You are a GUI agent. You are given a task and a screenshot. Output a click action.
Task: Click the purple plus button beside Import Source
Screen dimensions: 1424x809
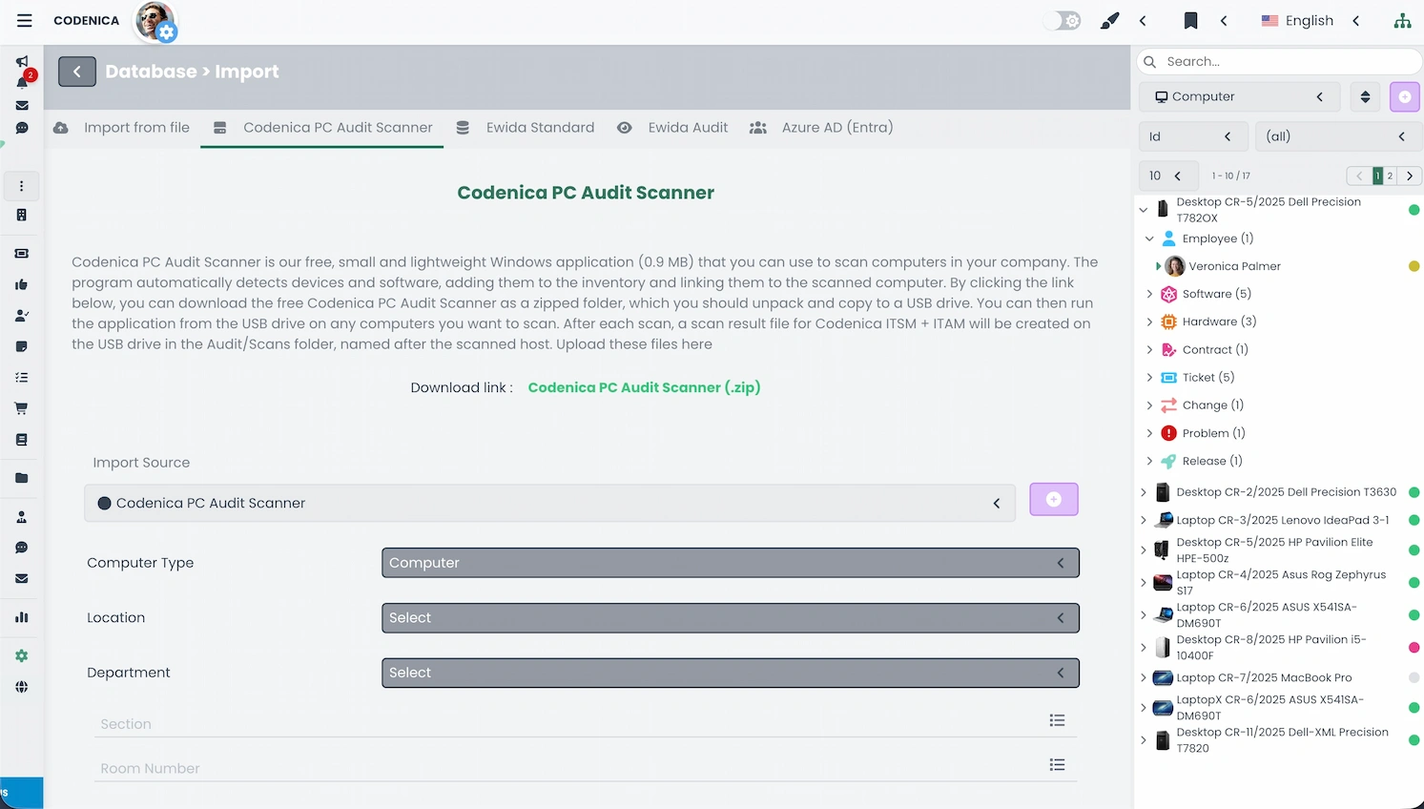click(1053, 499)
